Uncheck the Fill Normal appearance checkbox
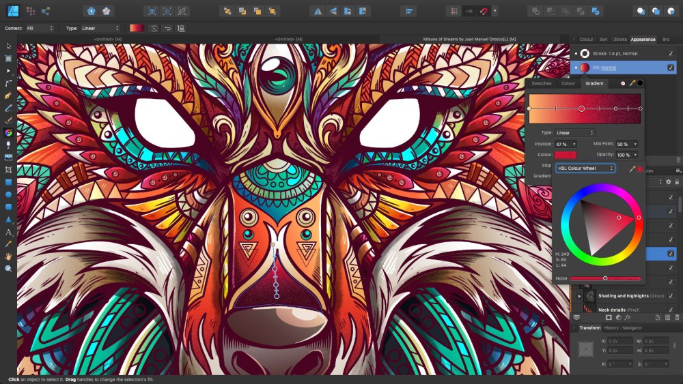683x384 pixels. coord(671,68)
